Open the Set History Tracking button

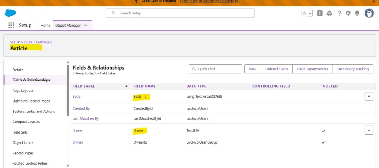[x=353, y=69]
